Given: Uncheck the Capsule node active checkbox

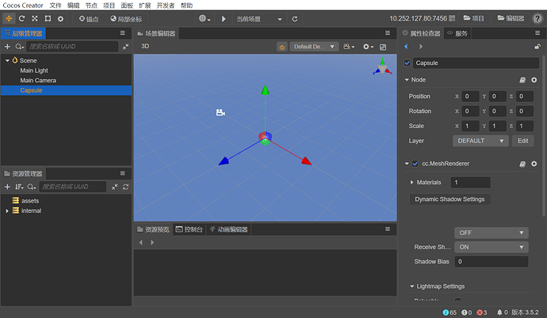Looking at the screenshot, I should pos(407,63).
